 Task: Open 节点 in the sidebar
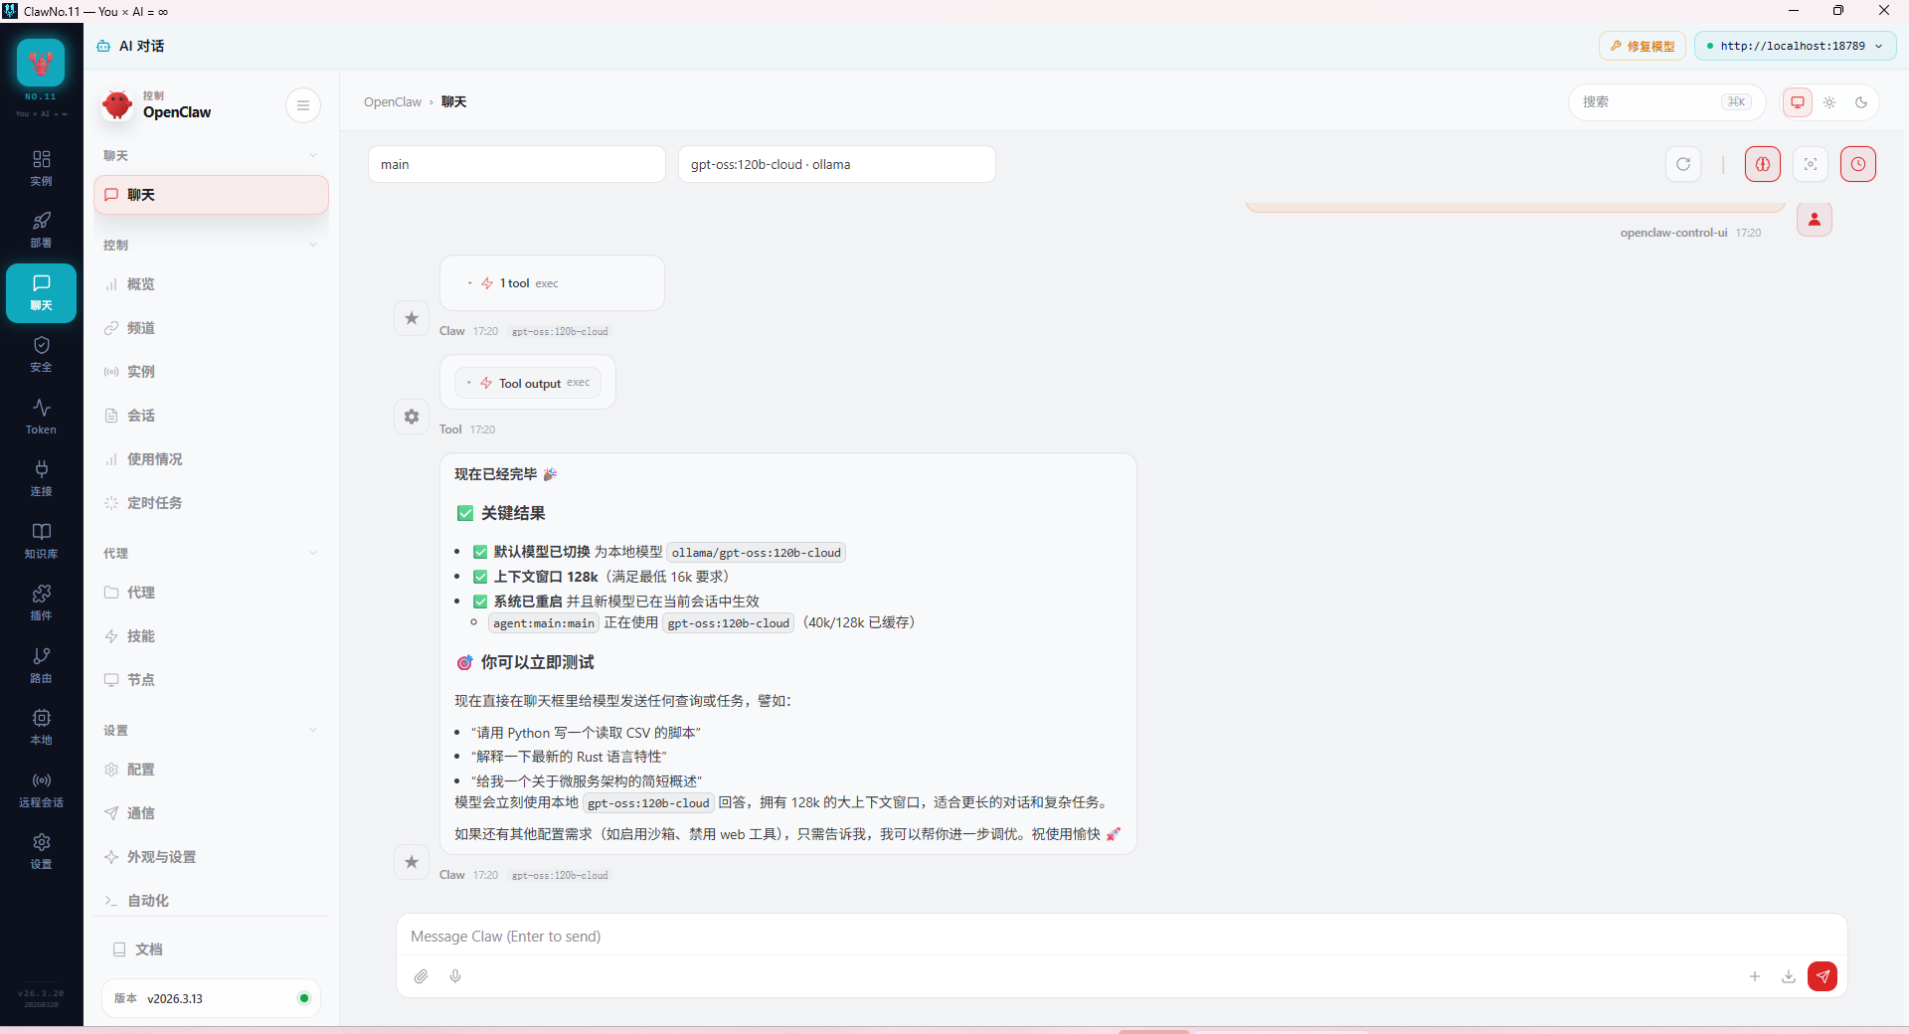click(211, 680)
